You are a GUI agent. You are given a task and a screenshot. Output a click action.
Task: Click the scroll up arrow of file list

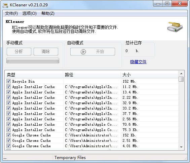(181, 74)
